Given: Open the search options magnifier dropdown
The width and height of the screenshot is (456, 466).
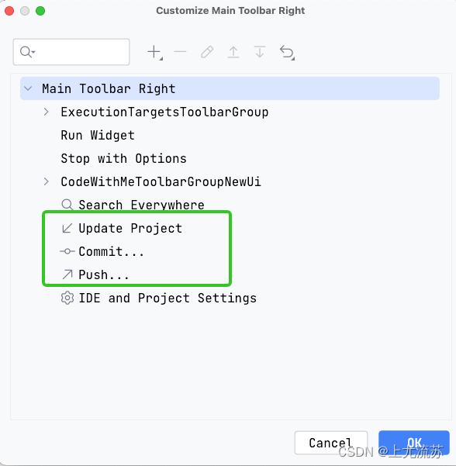Looking at the screenshot, I should tap(27, 52).
